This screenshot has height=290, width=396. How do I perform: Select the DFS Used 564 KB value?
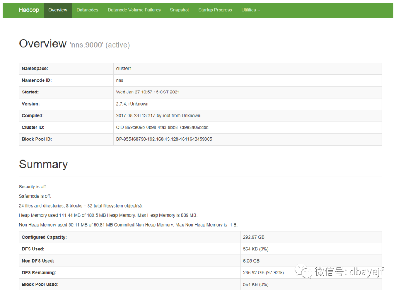pyautogui.click(x=256, y=249)
